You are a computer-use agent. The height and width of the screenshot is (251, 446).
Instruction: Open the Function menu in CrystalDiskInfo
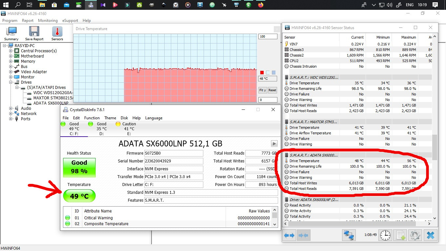click(x=92, y=118)
